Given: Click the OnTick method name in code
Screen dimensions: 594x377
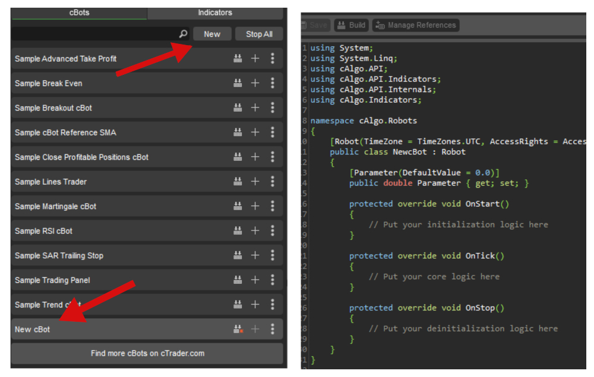Looking at the screenshot, I should [x=480, y=256].
